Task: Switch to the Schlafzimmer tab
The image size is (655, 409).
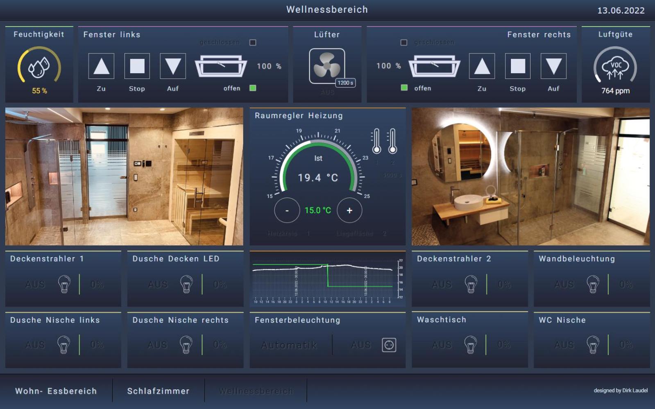Action: (158, 391)
